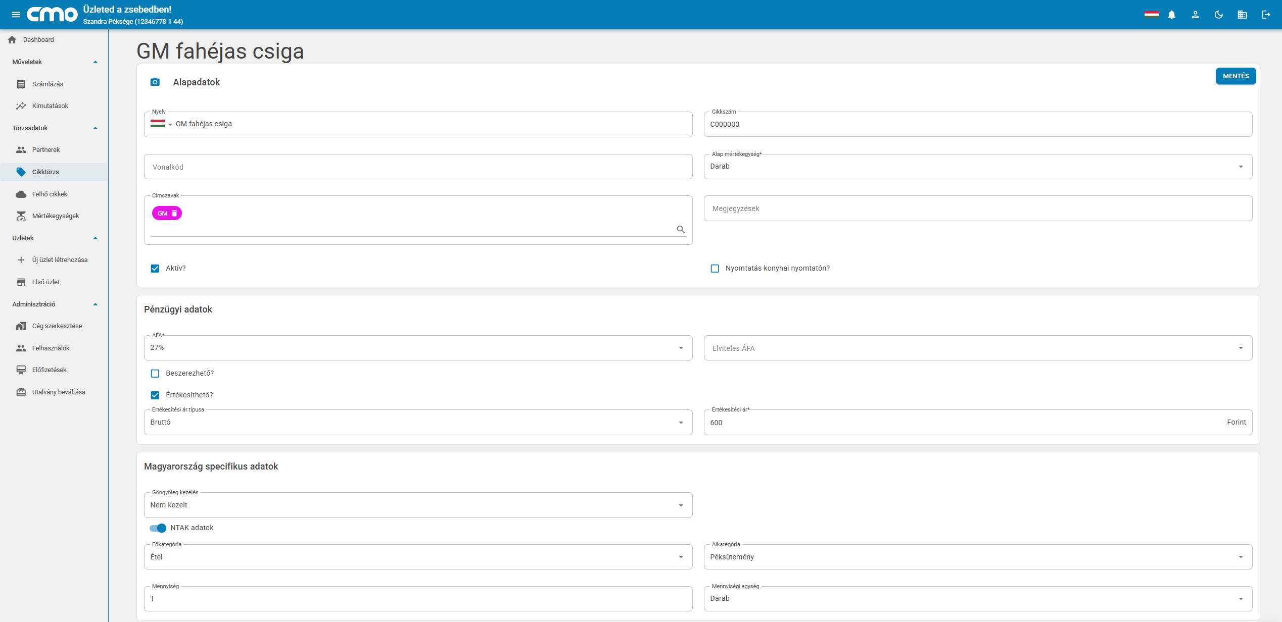The height and width of the screenshot is (622, 1282).
Task: Open Utalvány beváltása link
Action: (x=54, y=392)
